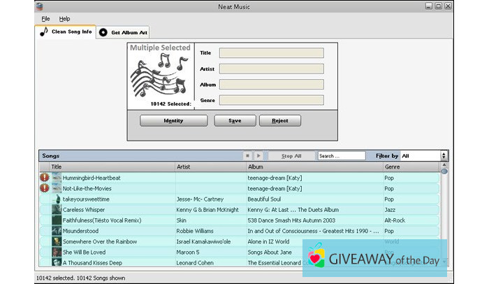The width and height of the screenshot is (489, 284).
Task: Switch to the Get Album Art tab
Action: (123, 32)
